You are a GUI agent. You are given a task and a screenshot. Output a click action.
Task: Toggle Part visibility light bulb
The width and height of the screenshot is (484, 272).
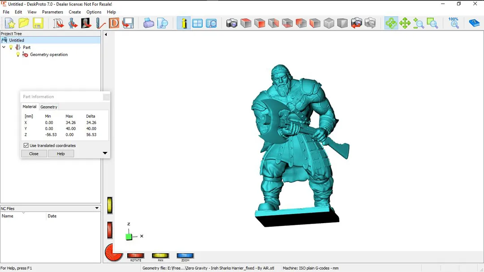[11, 47]
